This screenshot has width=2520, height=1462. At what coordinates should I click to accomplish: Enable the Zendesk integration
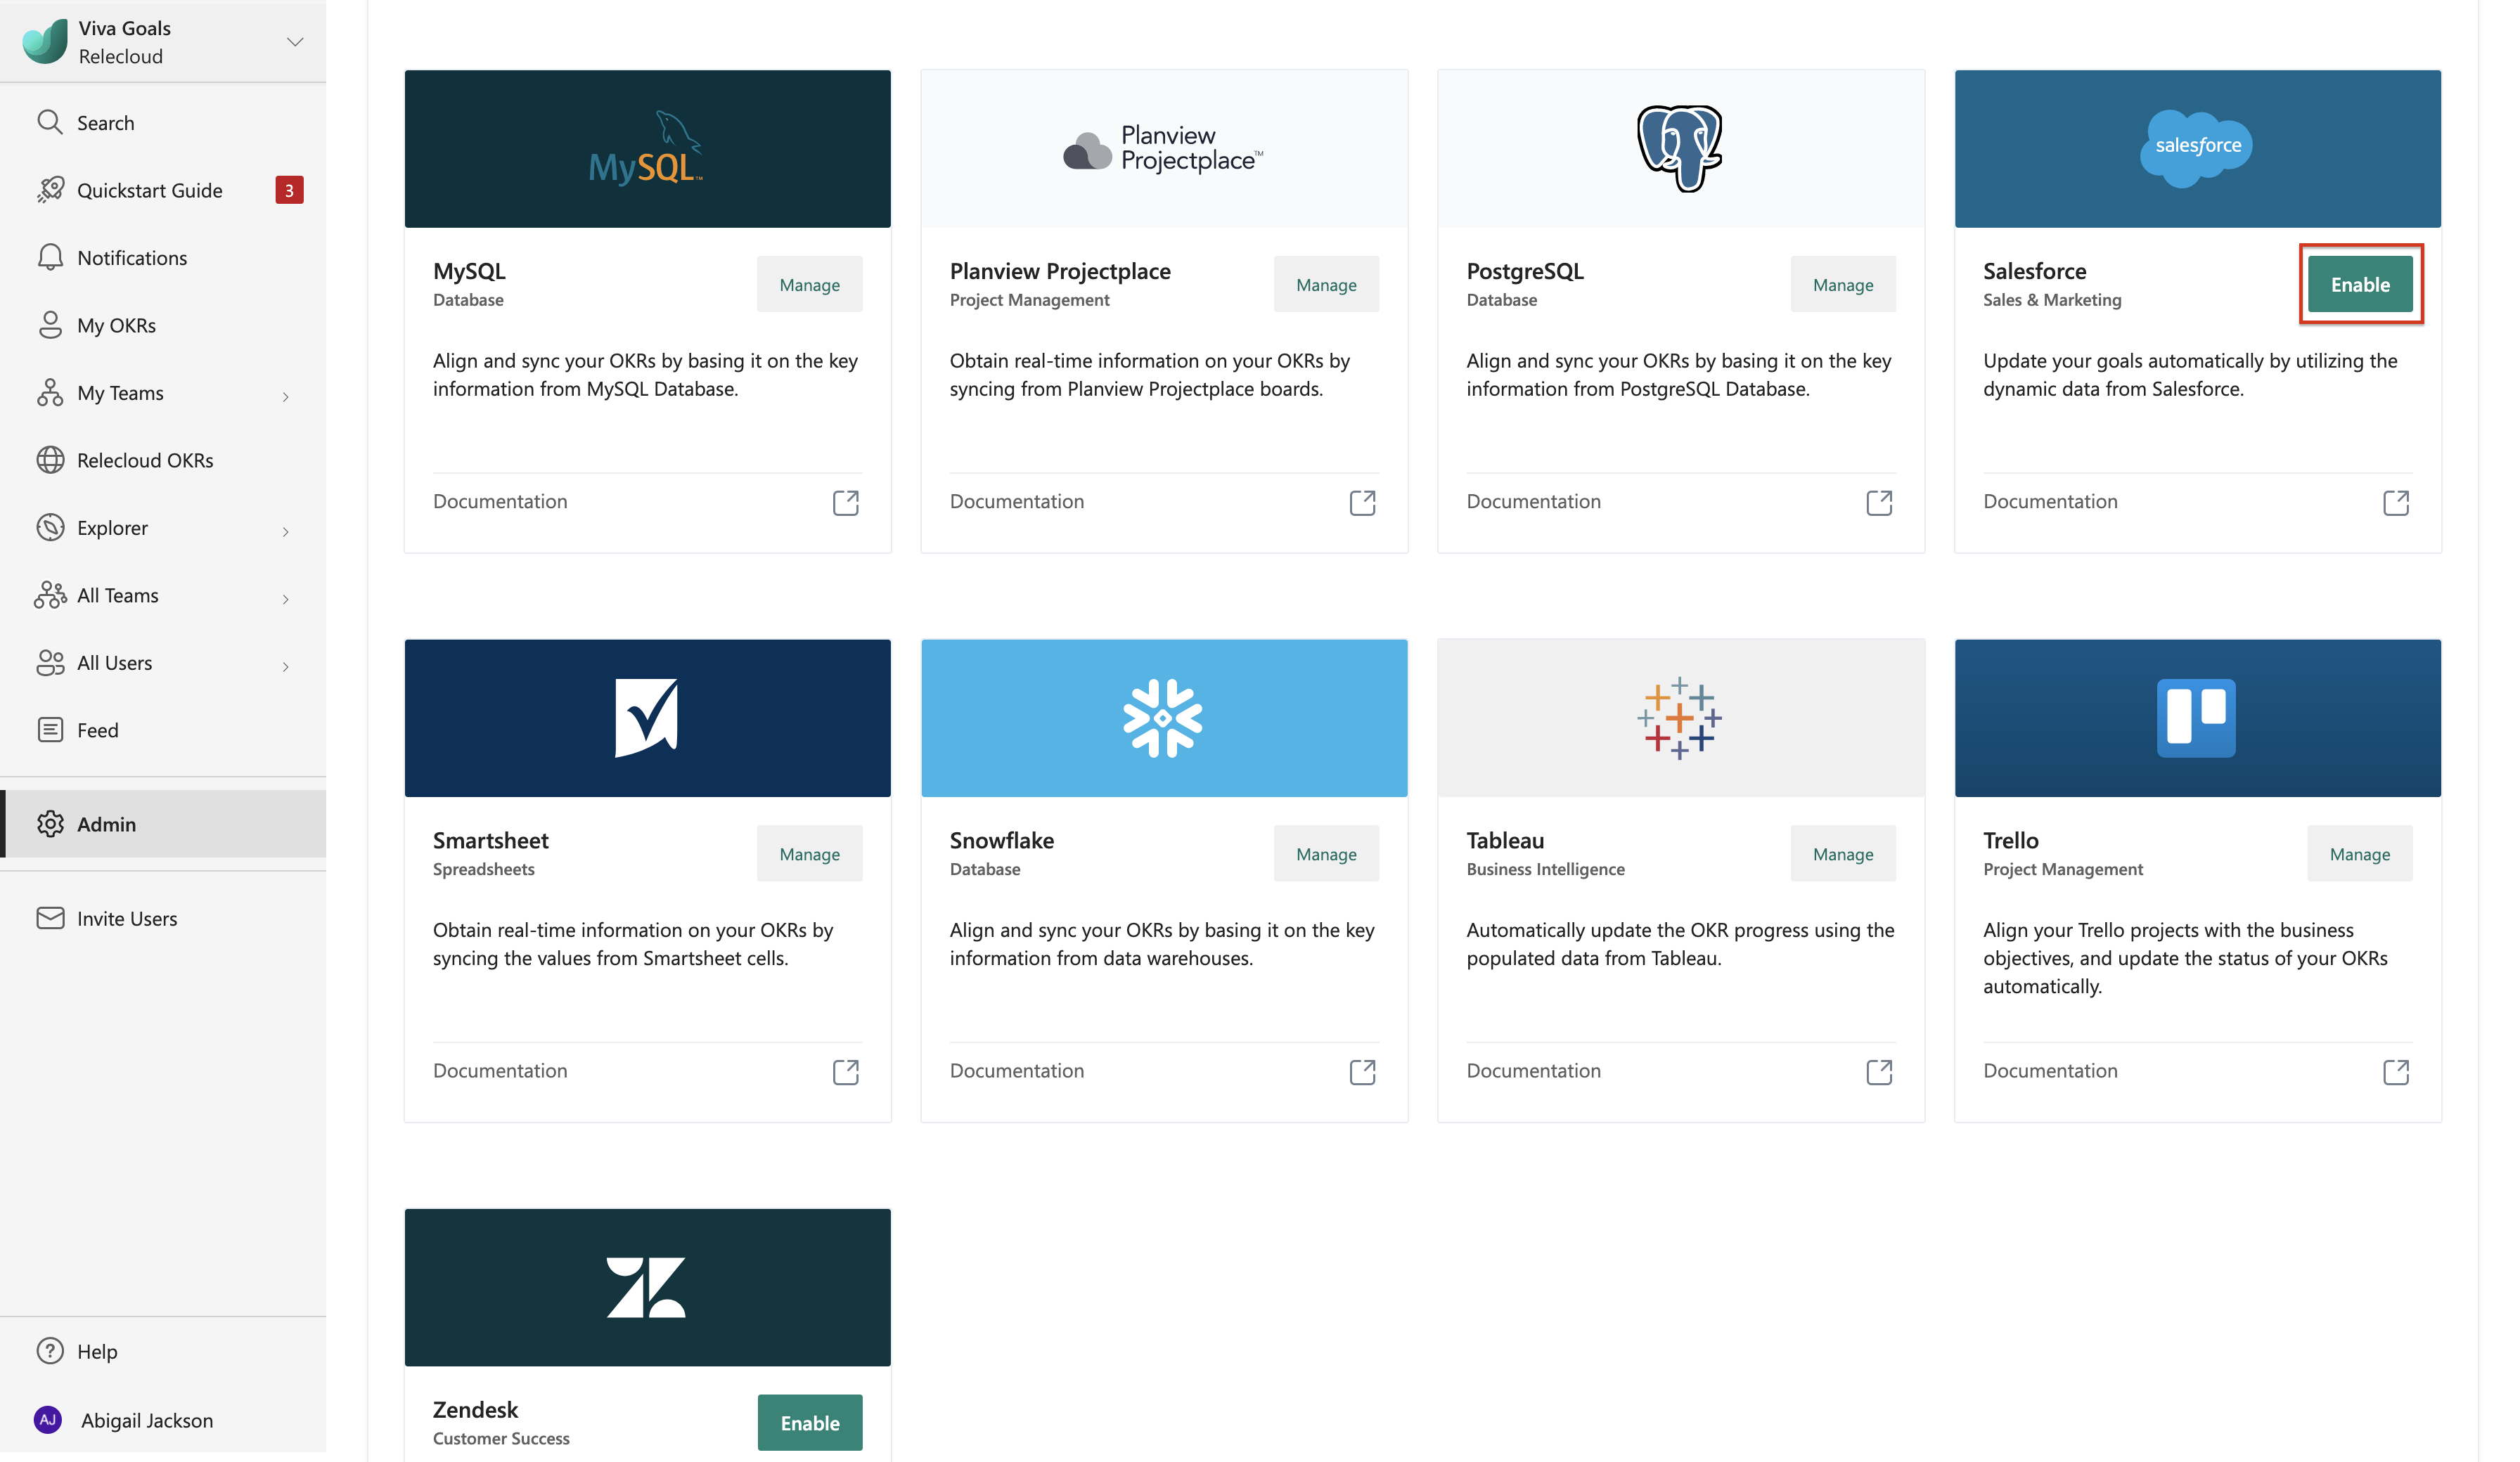[809, 1423]
